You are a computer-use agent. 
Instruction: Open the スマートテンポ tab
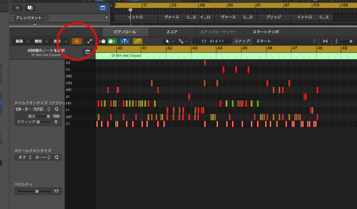[266, 32]
